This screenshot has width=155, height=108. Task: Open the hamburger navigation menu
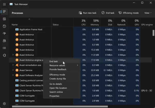(4, 4)
